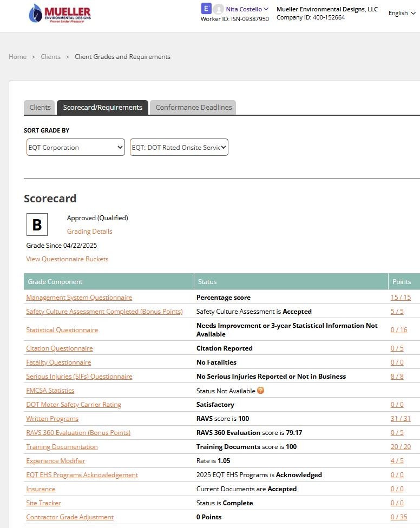Click Fatality Questionnaire 0 / 0 points

point(397,362)
